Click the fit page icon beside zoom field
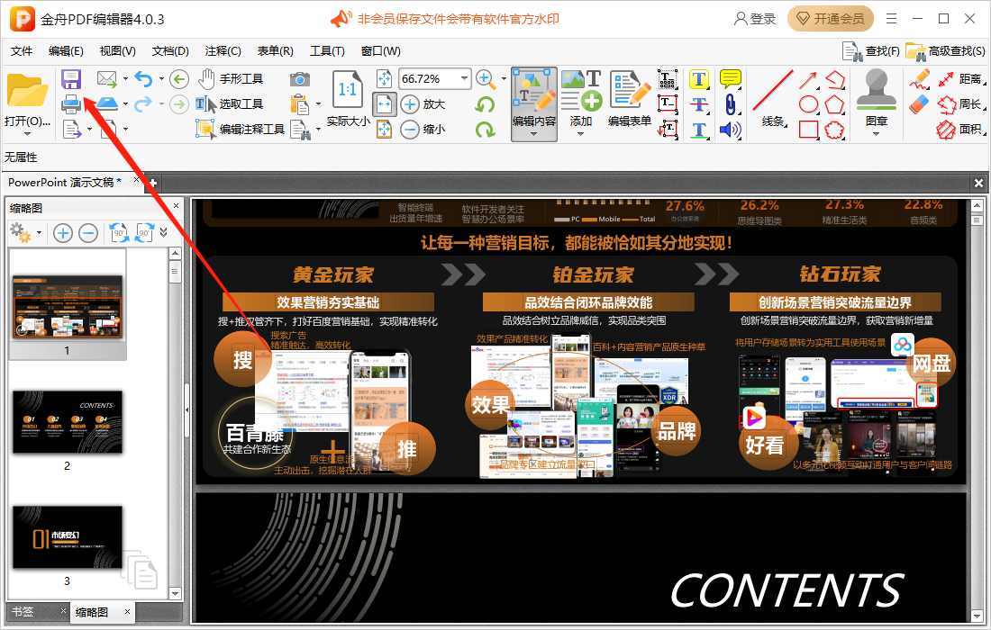This screenshot has height=630, width=991. coord(385,79)
